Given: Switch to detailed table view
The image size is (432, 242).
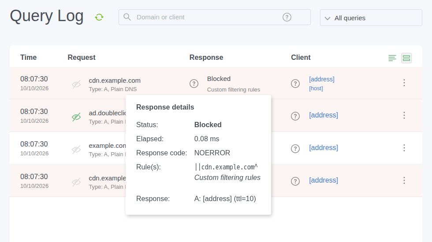Looking at the screenshot, I should [x=406, y=58].
